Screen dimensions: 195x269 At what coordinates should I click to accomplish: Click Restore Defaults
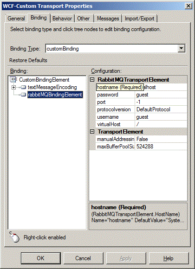click(28, 60)
